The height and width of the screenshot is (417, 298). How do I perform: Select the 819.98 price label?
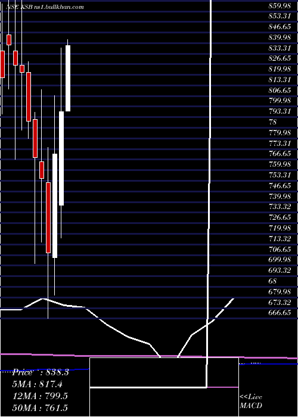point(280,69)
